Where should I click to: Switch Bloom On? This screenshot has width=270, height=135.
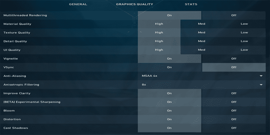170,111
